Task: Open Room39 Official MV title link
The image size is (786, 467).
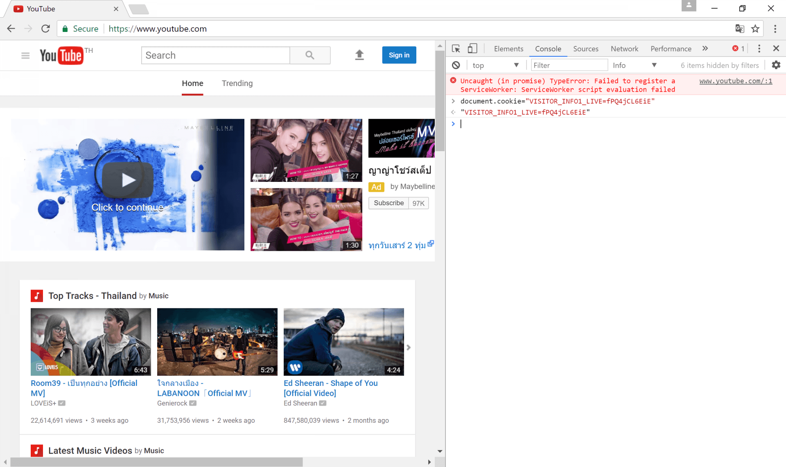Action: click(84, 388)
